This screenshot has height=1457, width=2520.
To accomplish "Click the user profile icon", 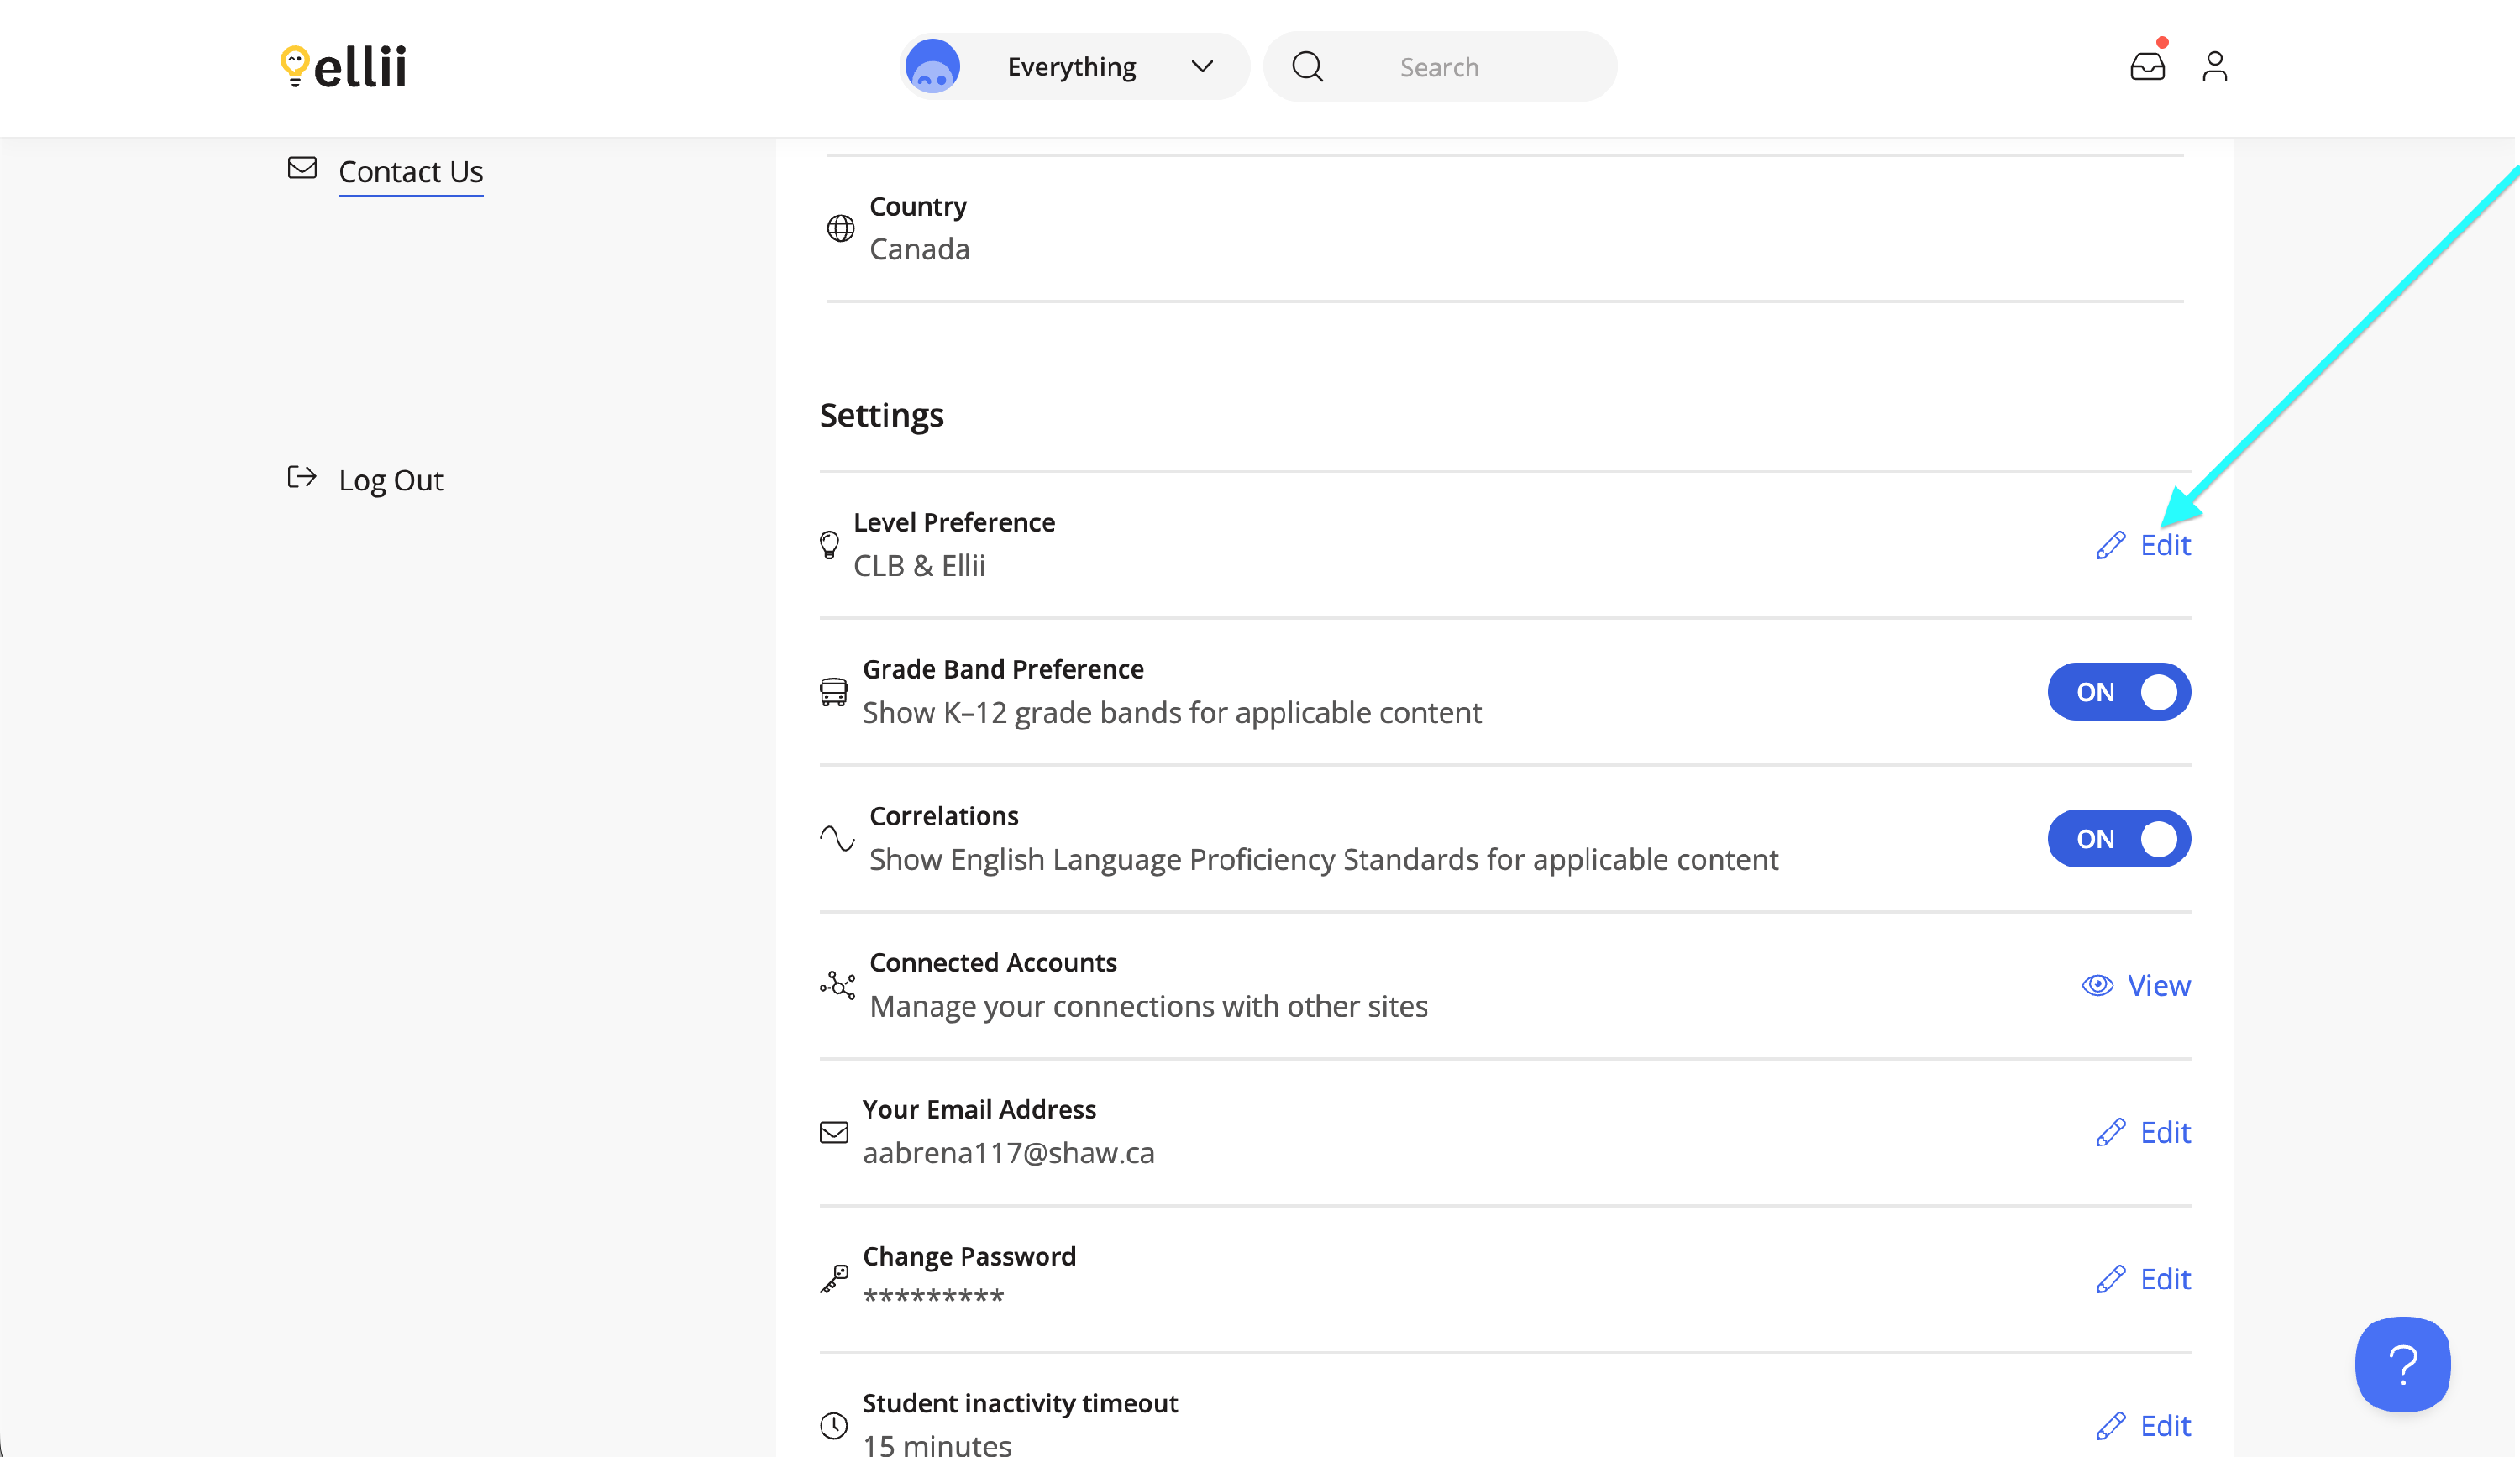I will click(2214, 66).
